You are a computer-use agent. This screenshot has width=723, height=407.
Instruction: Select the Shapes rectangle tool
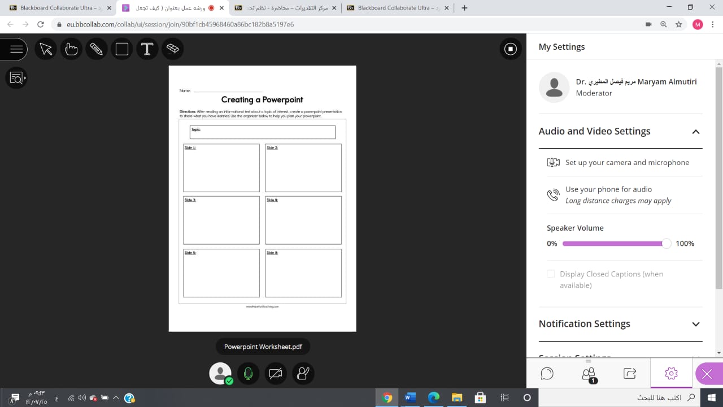tap(122, 49)
